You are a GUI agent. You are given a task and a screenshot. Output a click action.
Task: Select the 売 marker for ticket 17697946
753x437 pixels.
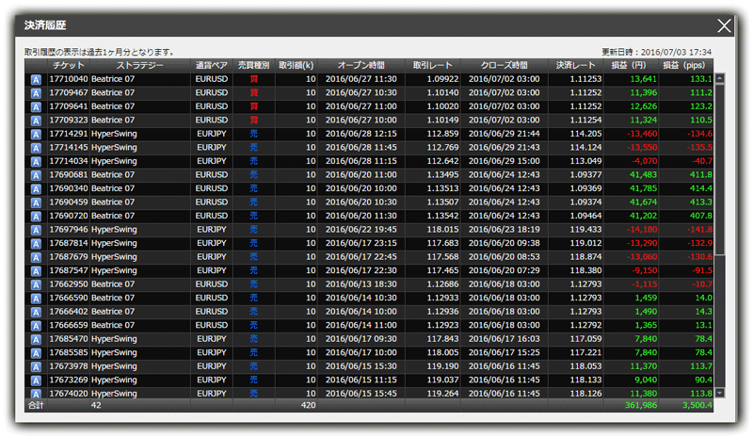coord(253,229)
